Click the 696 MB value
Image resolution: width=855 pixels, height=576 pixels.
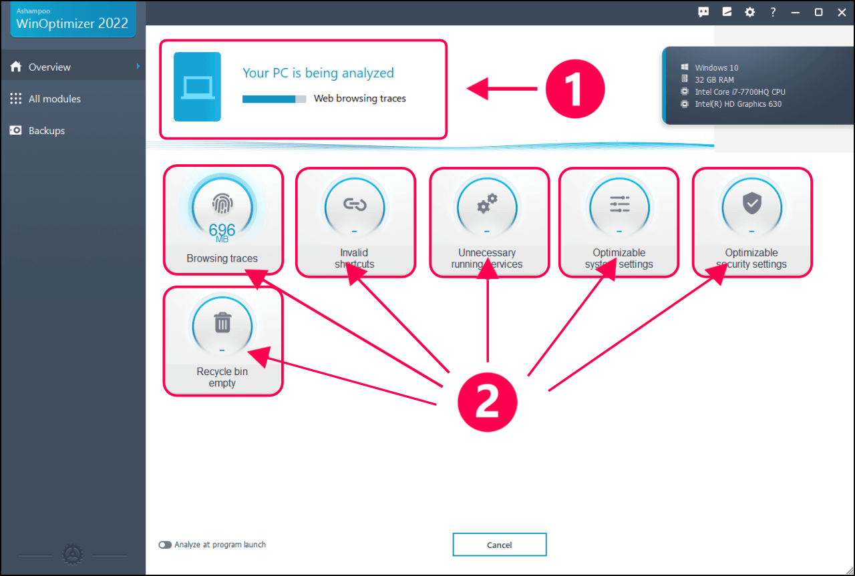click(222, 233)
